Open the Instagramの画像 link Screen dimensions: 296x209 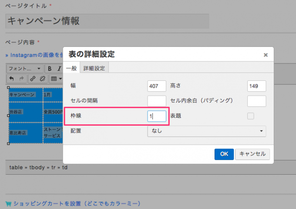(x=34, y=55)
